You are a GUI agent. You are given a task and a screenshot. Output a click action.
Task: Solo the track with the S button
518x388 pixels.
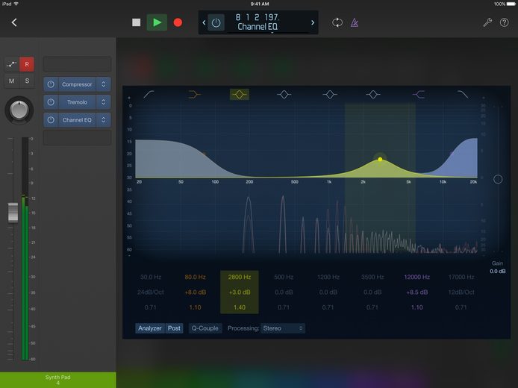27,81
